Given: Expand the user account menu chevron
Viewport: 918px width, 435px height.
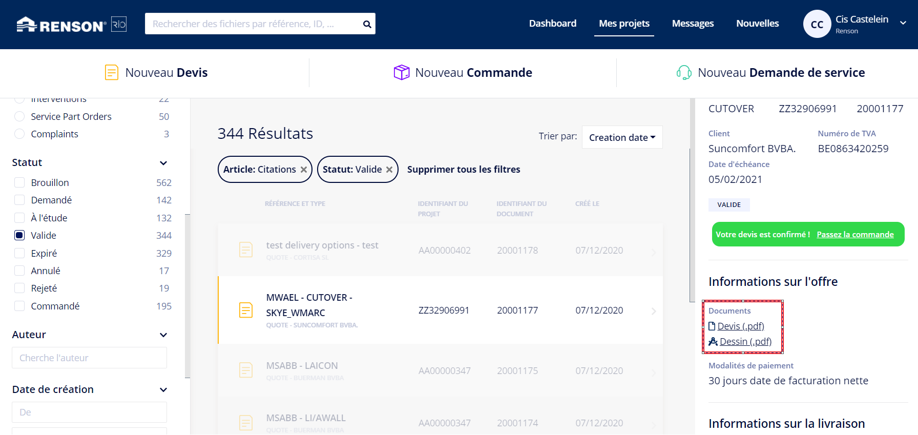Looking at the screenshot, I should [x=903, y=23].
